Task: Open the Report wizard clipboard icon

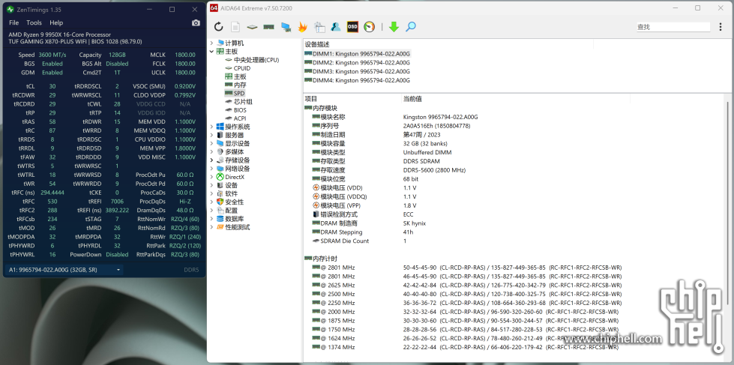Action: [319, 27]
